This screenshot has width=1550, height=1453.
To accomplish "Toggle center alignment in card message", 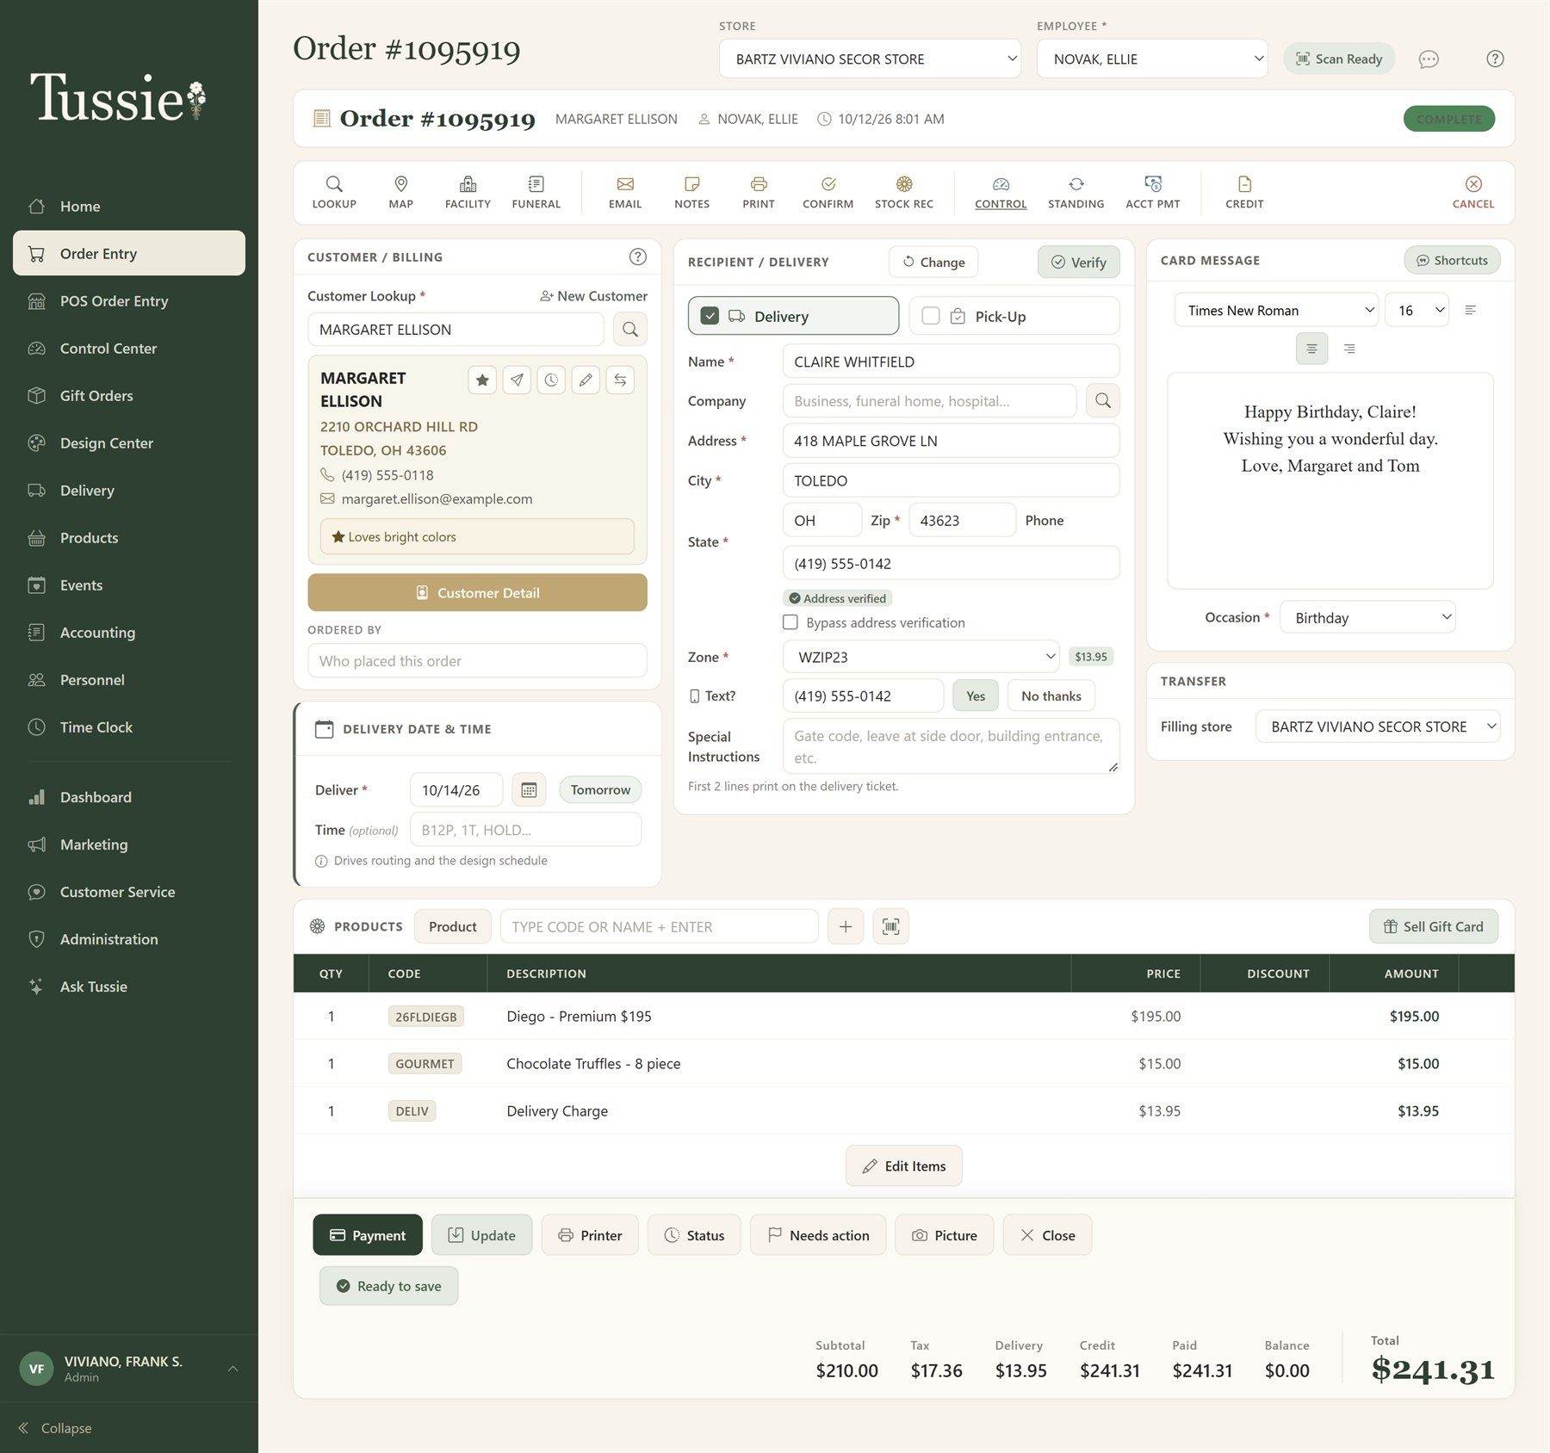I will [1311, 349].
